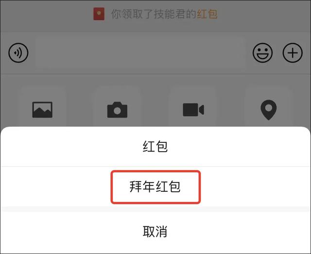Start a video call icon
The height and width of the screenshot is (254, 311).
[193, 110]
